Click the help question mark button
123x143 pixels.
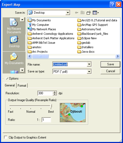point(112,4)
